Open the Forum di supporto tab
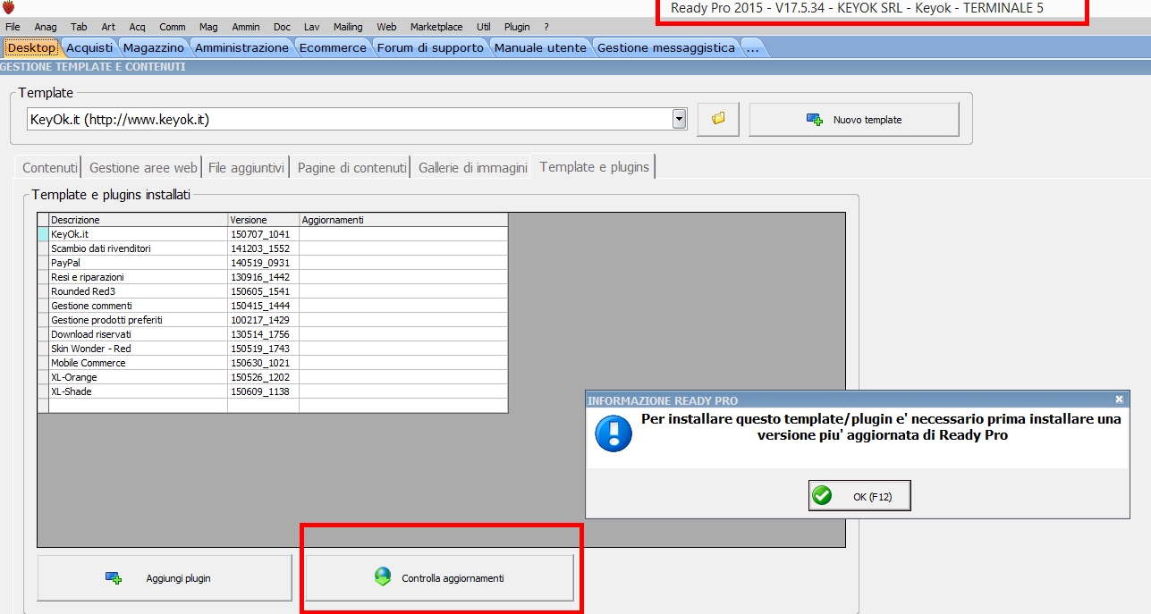Viewport: 1151px width, 614px height. pyautogui.click(x=430, y=47)
